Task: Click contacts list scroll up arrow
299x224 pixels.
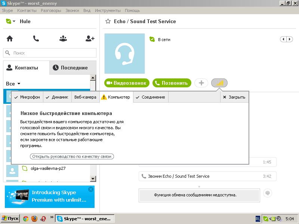Action: (93, 78)
